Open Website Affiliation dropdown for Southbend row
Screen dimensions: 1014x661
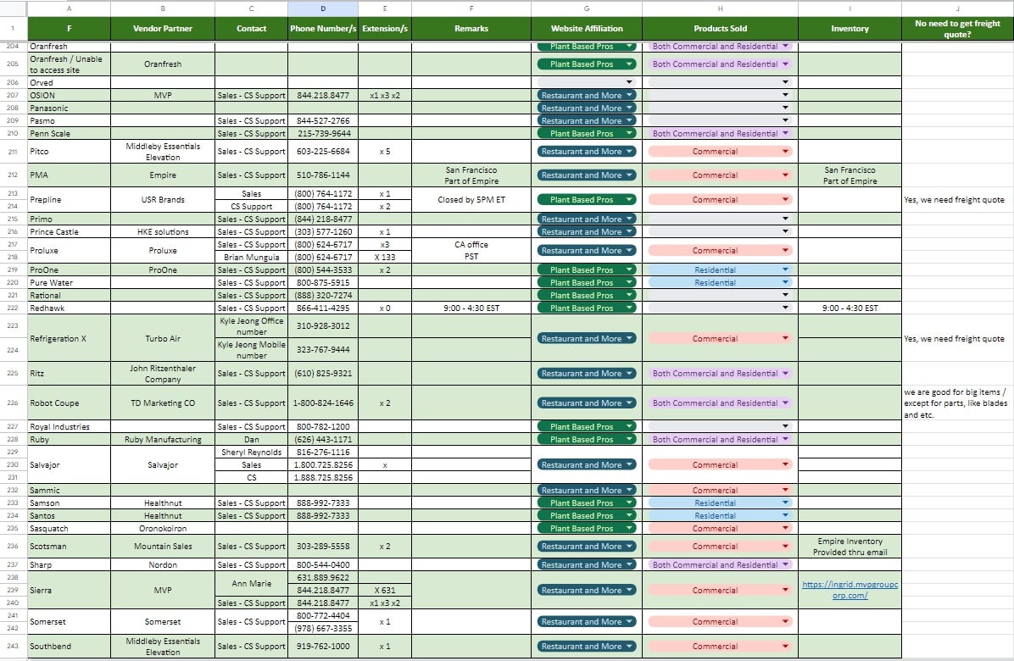[x=587, y=646]
